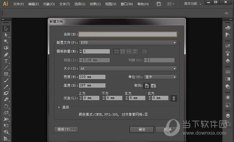Select the Line Segment tool
Image resolution: width=234 pixels, height=142 pixels.
pos(6,67)
